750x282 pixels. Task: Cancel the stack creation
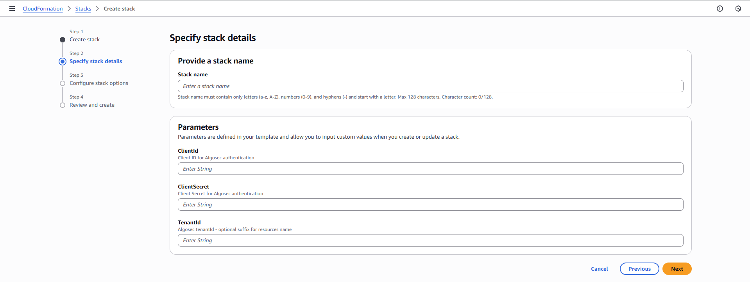click(x=599, y=269)
